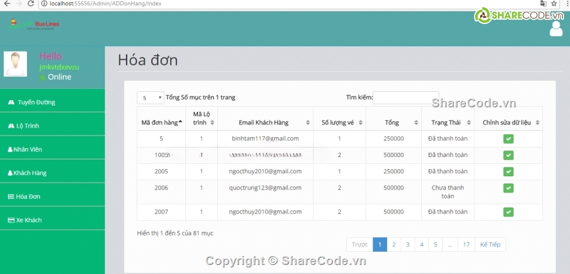Click the Hóa đơn page heading
This screenshot has width=570, height=274.
coord(148,60)
